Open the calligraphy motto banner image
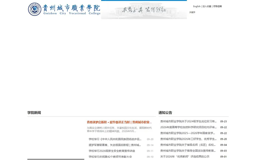Screen dimensions: 256x160 click(144, 10)
